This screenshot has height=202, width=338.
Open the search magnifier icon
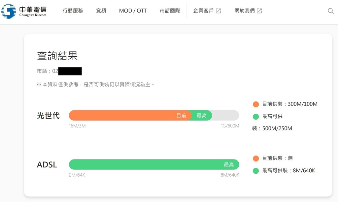[x=330, y=11]
